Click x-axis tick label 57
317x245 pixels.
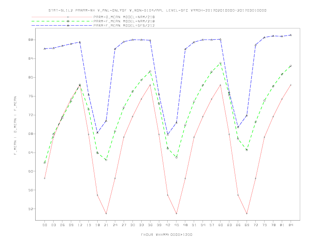[x=212, y=225]
